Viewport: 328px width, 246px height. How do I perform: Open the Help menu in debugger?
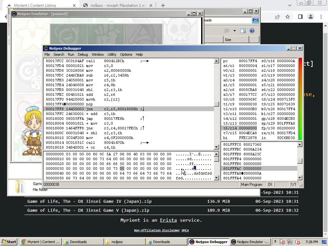(x=139, y=54)
